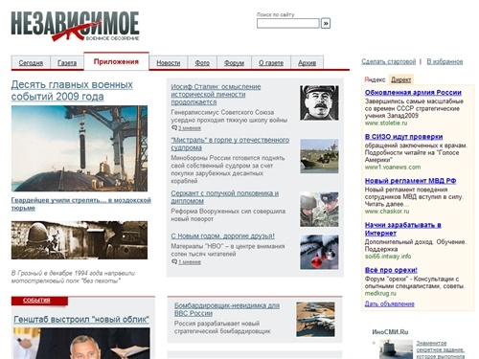Click the Stalin portrait thumbnail
Image resolution: width=479 pixels, height=359 pixels.
[x=319, y=102]
